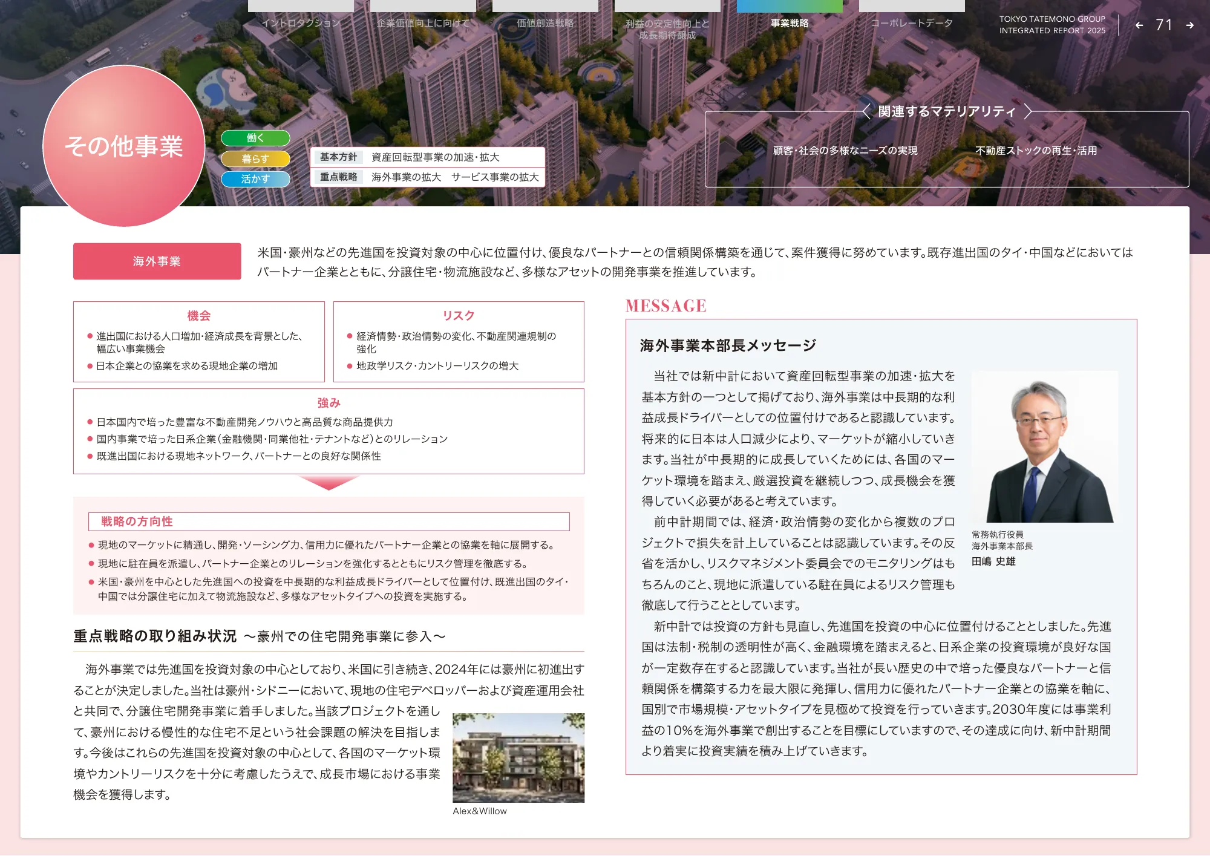This screenshot has width=1210, height=856.
Task: Click the green 働く pill badge
Action: (255, 138)
